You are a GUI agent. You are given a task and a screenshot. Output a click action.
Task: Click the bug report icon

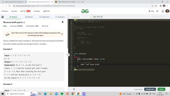pyautogui.click(x=63, y=22)
